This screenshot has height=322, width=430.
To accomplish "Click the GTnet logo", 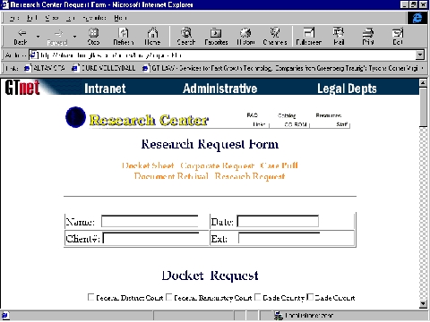I will coord(22,88).
